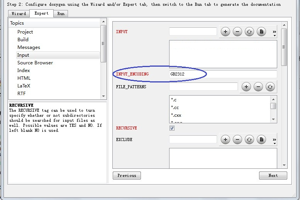Image resolution: width=300 pixels, height=200 pixels.
Task: Click the file browse icon for INPUT
Action: (261, 32)
